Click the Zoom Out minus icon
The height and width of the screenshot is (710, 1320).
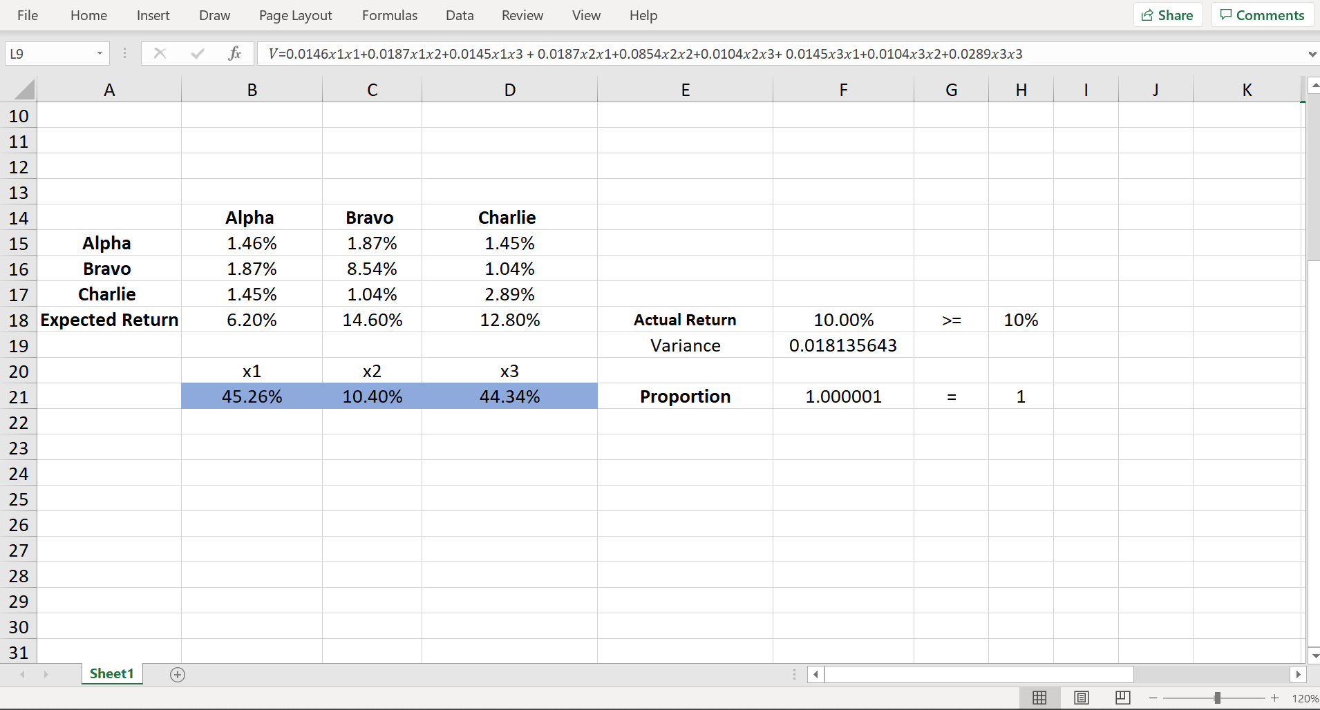(x=1153, y=698)
